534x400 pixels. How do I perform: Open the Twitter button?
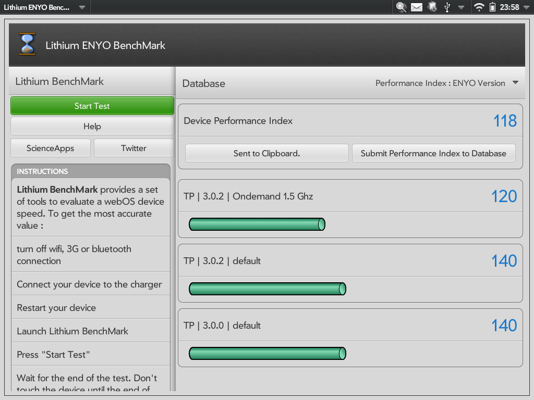(x=134, y=148)
